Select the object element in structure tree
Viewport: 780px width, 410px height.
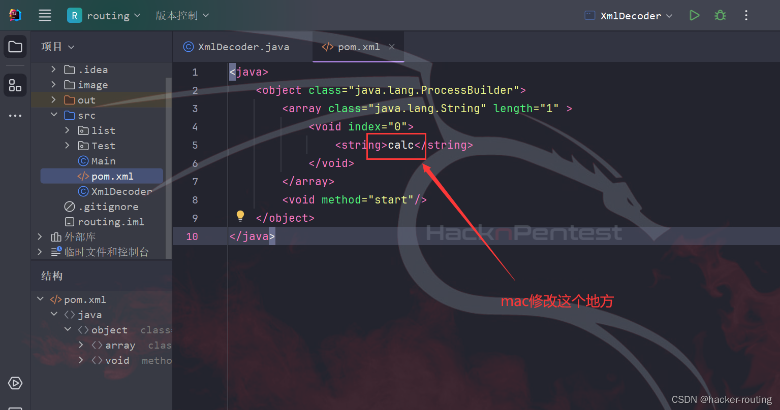click(109, 330)
